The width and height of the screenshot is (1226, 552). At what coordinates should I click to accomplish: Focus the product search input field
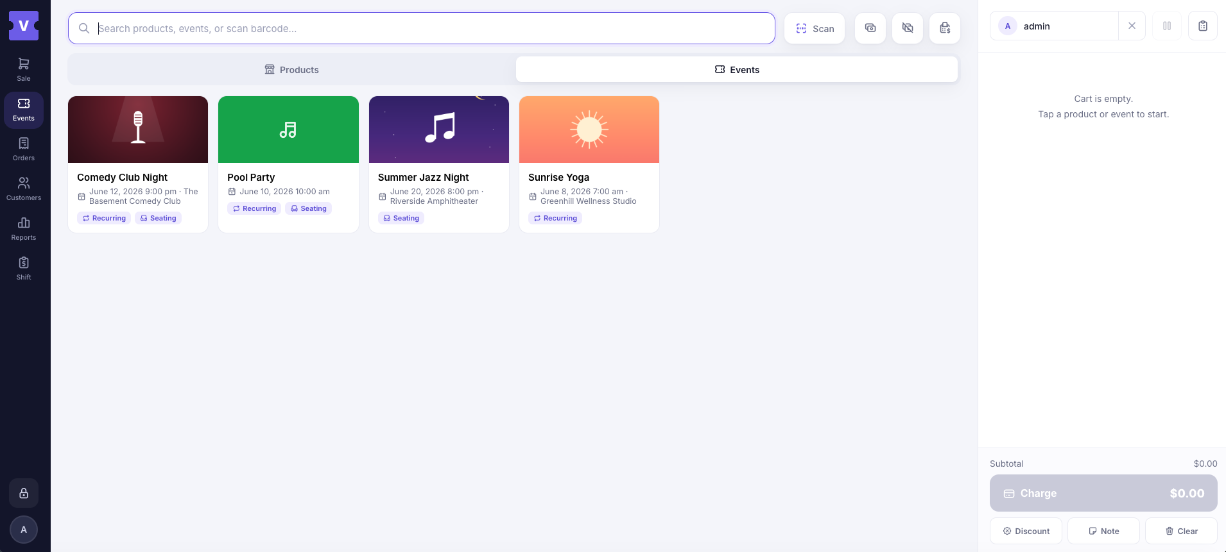pos(422,28)
